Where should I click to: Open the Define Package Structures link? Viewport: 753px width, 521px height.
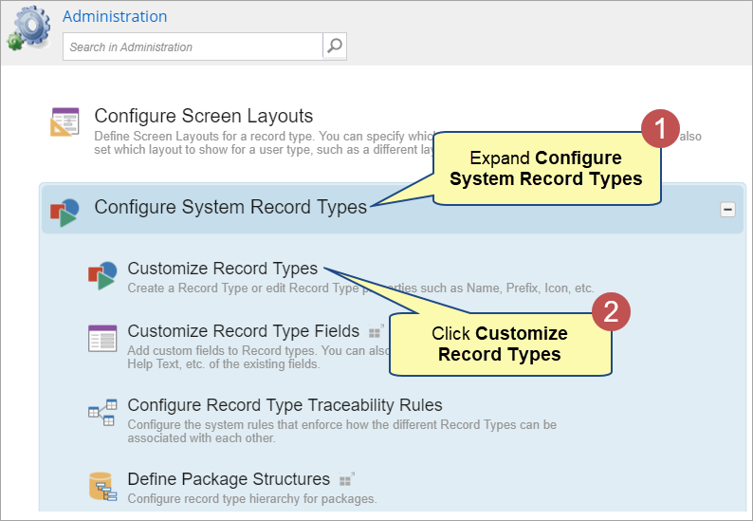(229, 479)
